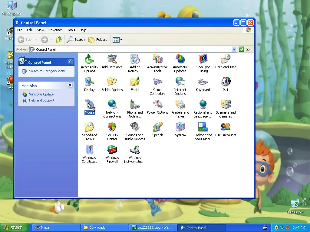Viewport: 310px width, 232px height.
Task: Select My Computer desktop icon
Action: [12, 8]
